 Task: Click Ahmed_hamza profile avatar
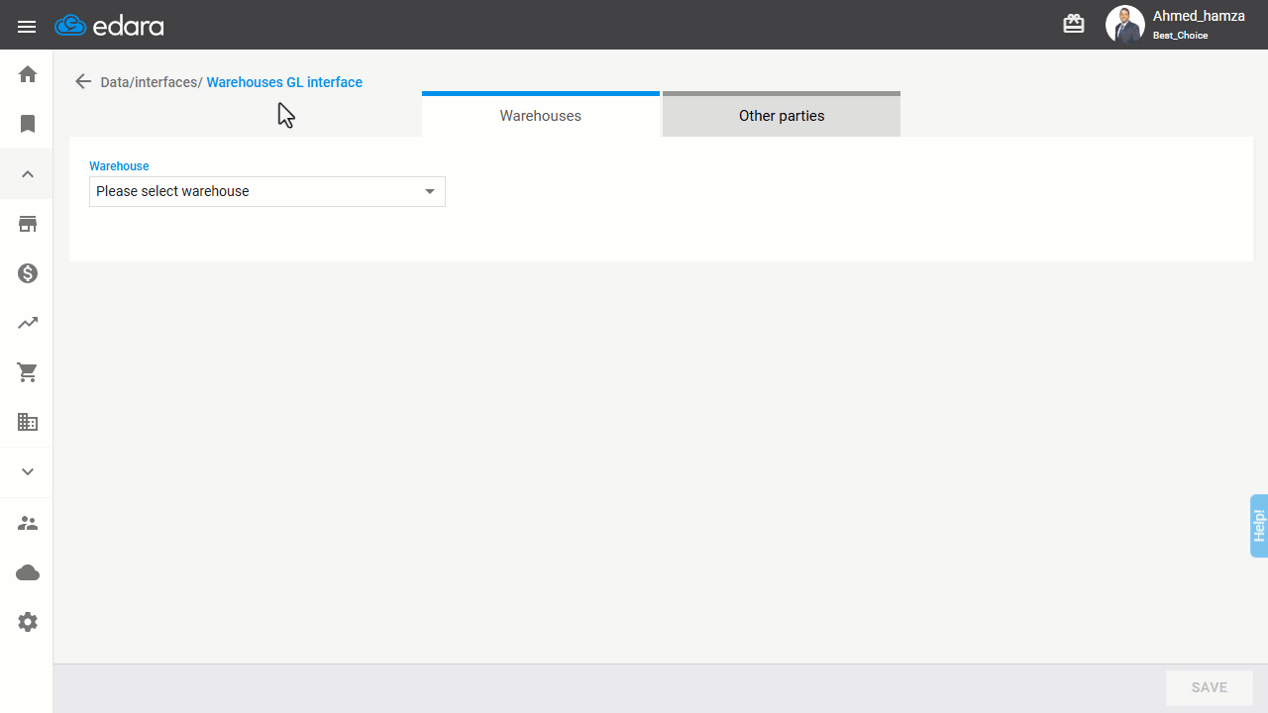click(x=1125, y=25)
